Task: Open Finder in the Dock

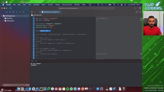Action: (18, 89)
